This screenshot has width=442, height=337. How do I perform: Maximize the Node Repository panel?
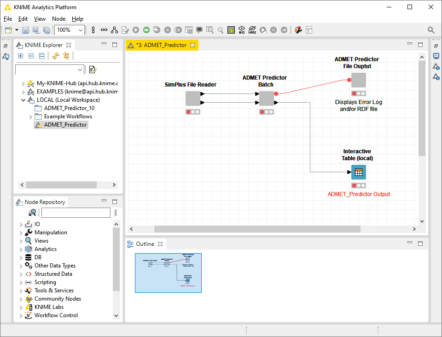point(115,202)
